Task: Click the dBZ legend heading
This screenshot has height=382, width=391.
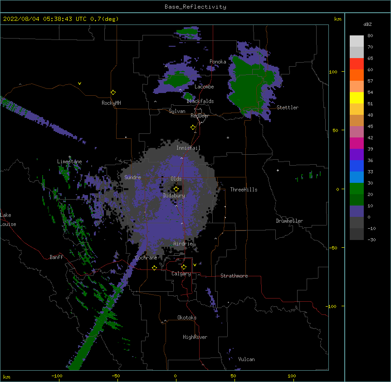Action: 367,24
